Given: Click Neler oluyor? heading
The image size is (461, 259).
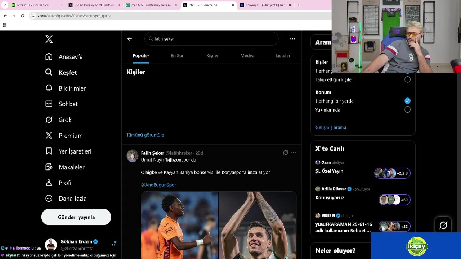Looking at the screenshot, I should 335,250.
